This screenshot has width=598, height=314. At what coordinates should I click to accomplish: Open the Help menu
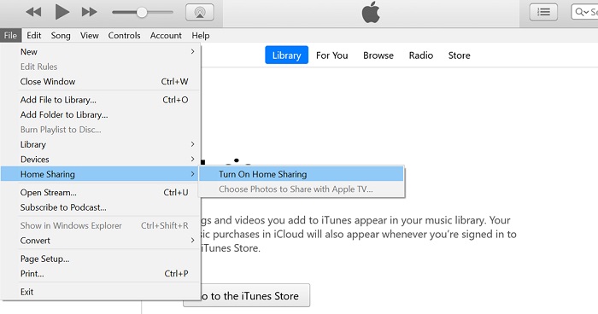tap(201, 36)
